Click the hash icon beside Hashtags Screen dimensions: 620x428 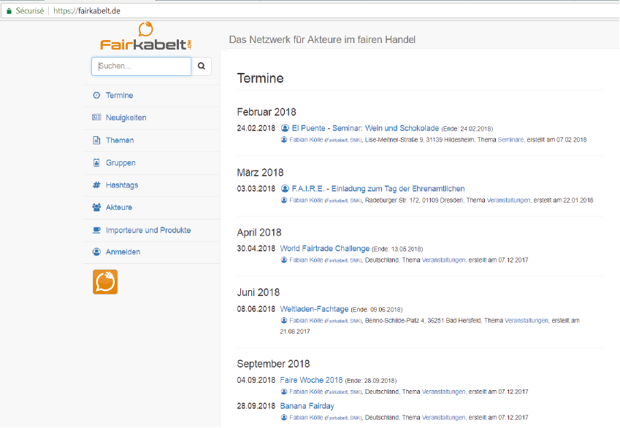(96, 184)
